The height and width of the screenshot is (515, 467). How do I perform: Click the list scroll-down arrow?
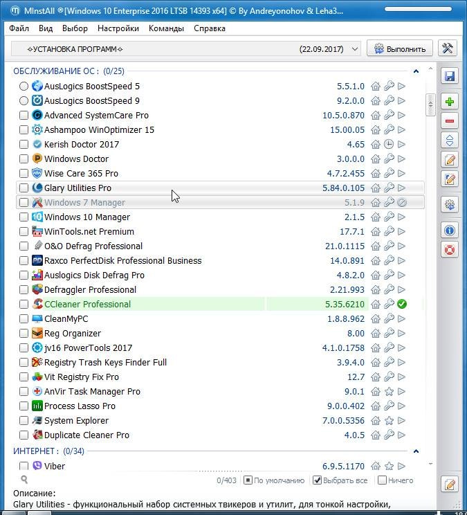[430, 464]
